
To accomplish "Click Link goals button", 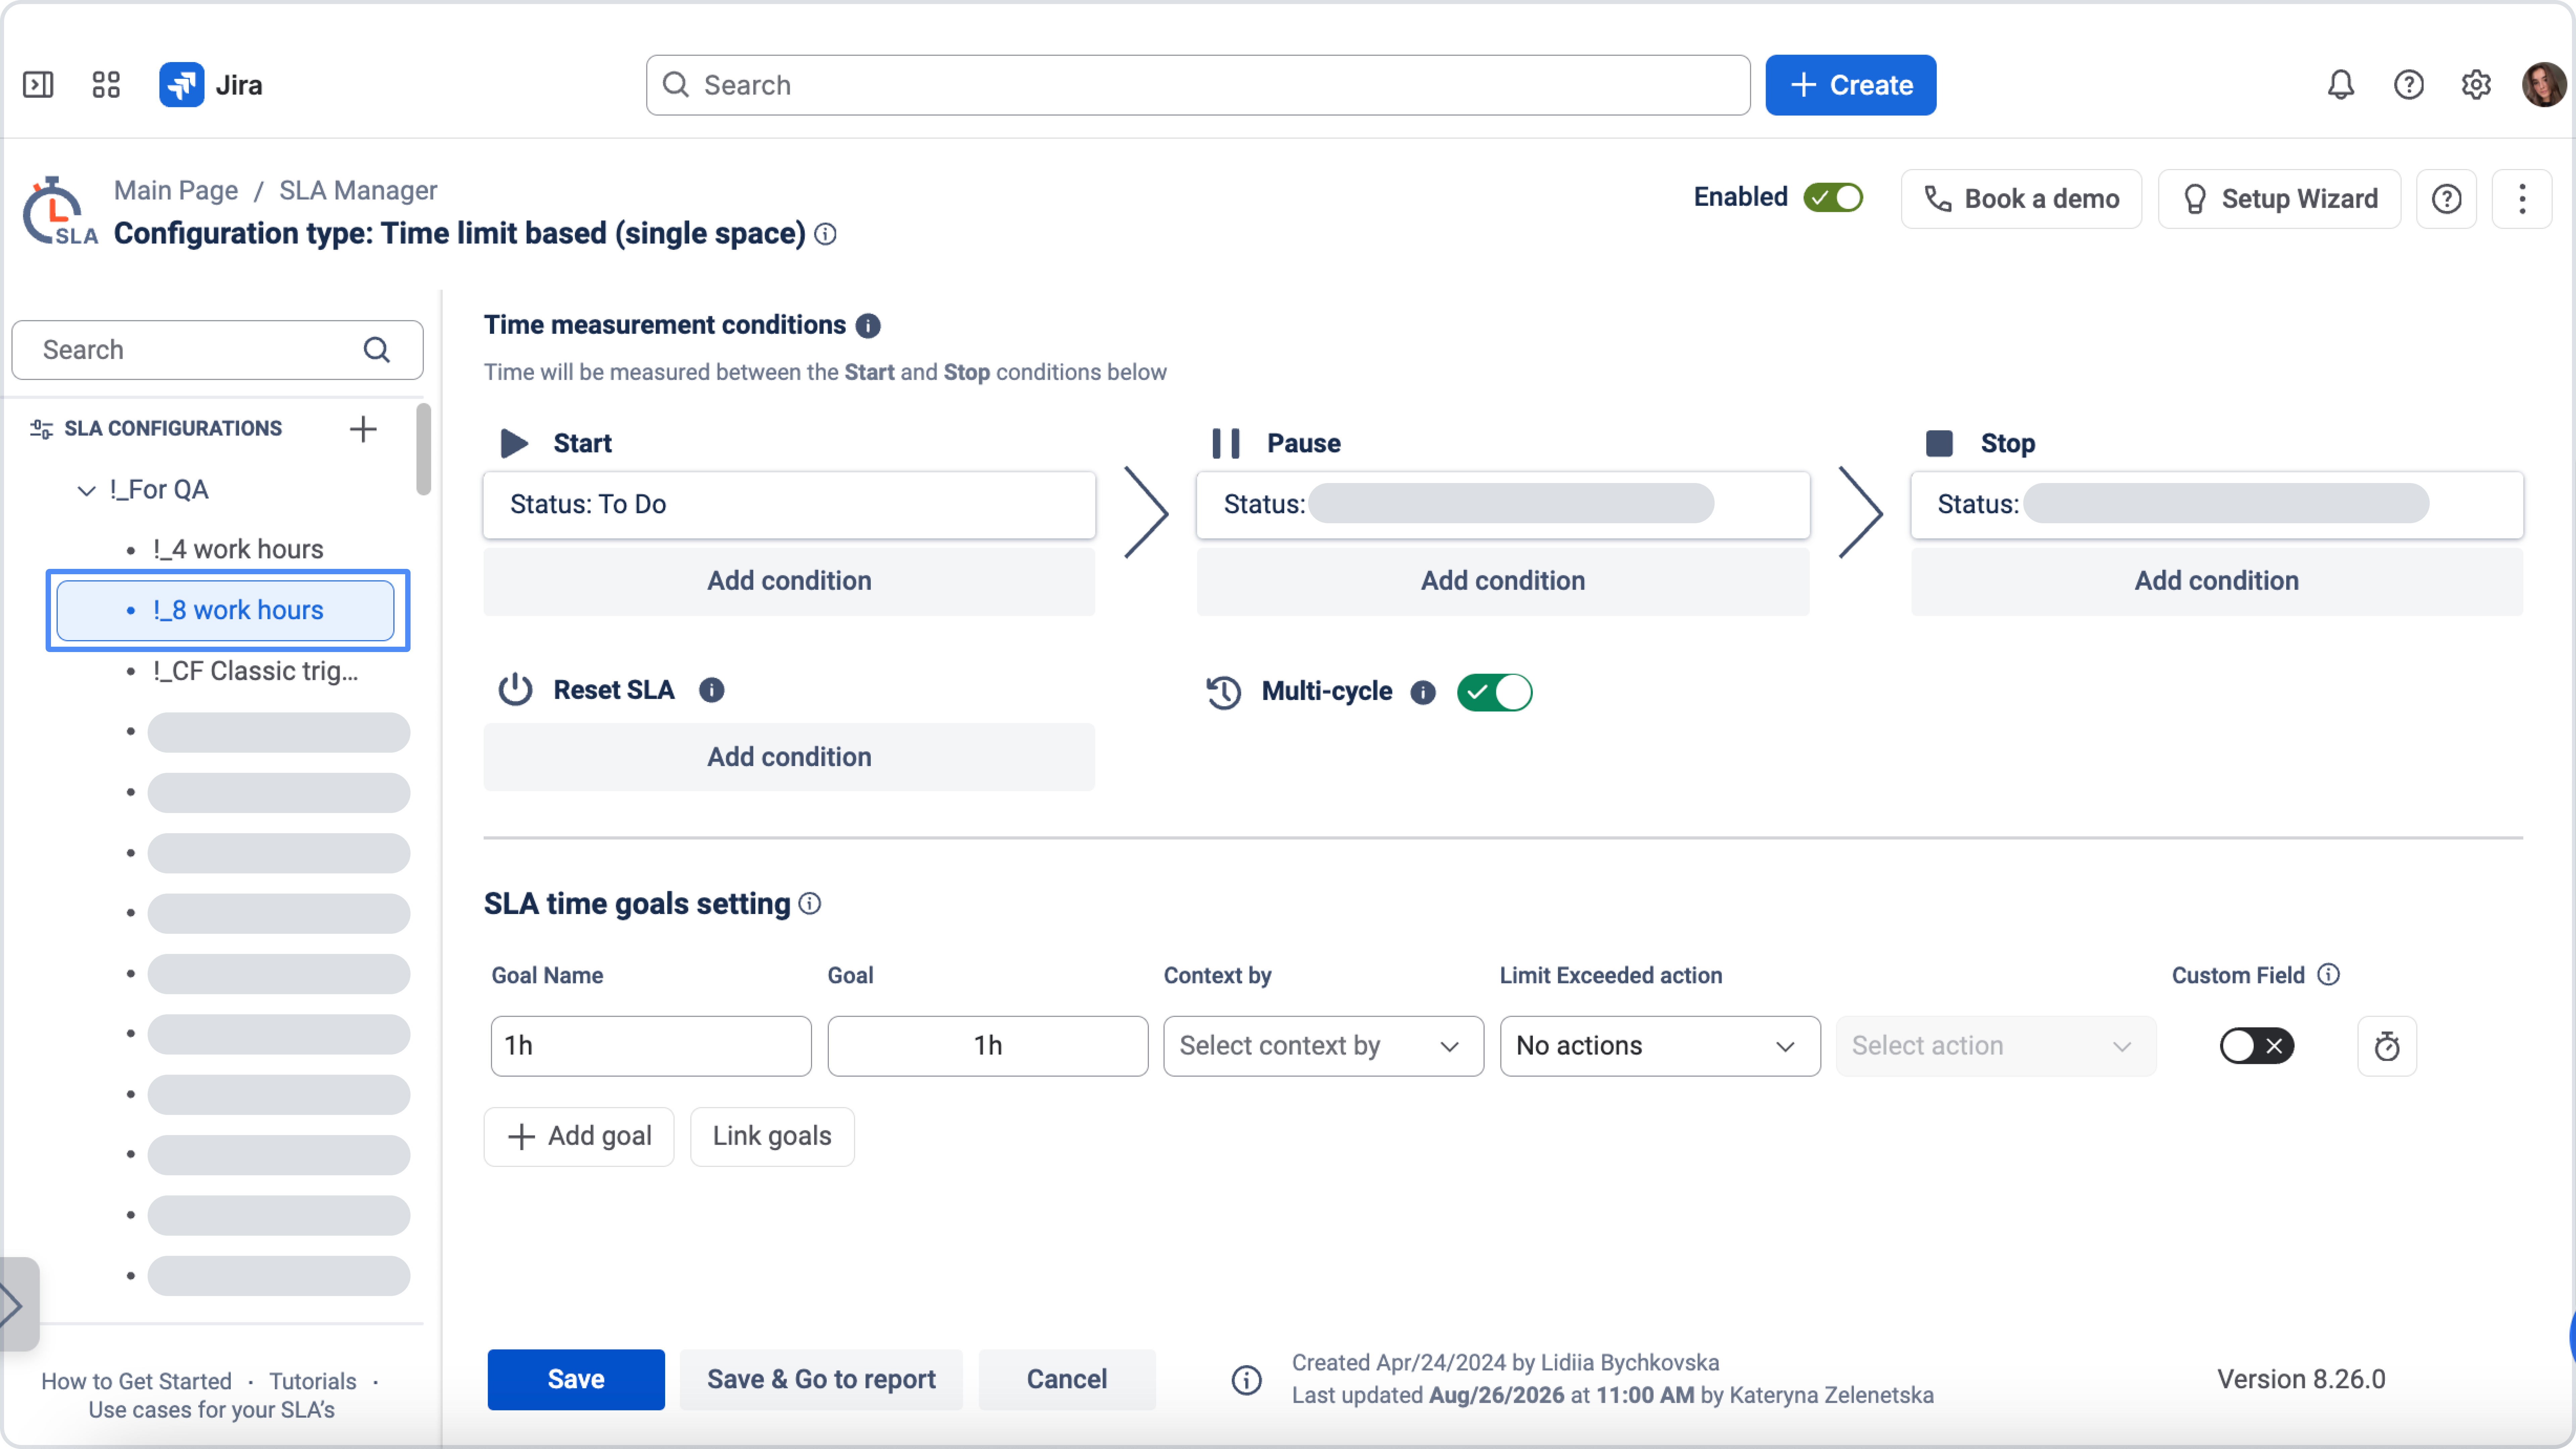I will (x=772, y=1137).
